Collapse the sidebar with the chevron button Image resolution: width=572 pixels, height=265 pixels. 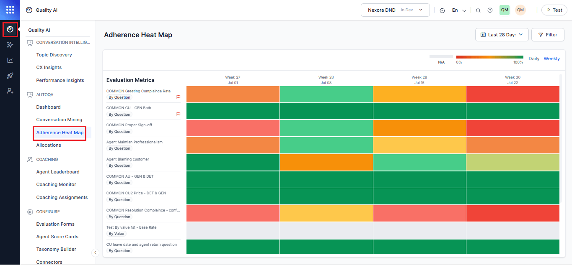click(95, 252)
